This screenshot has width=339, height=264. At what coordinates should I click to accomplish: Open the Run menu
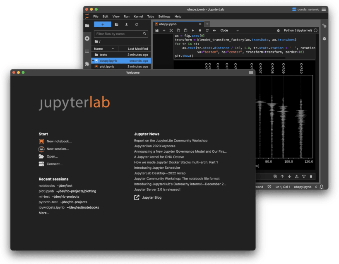pyautogui.click(x=127, y=17)
